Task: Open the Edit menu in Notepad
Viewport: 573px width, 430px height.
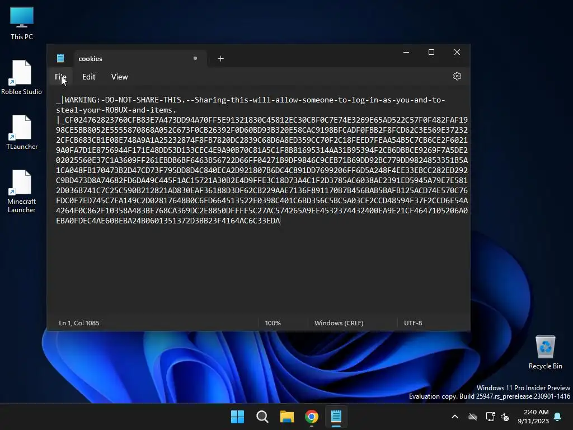Action: point(88,77)
